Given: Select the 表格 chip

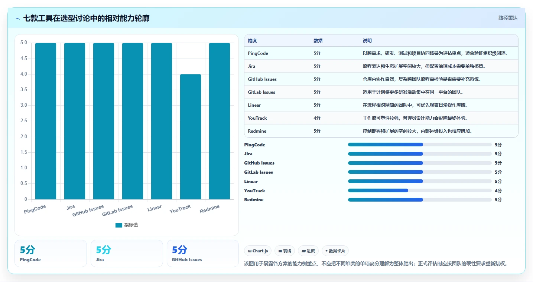Looking at the screenshot, I should click(285, 251).
